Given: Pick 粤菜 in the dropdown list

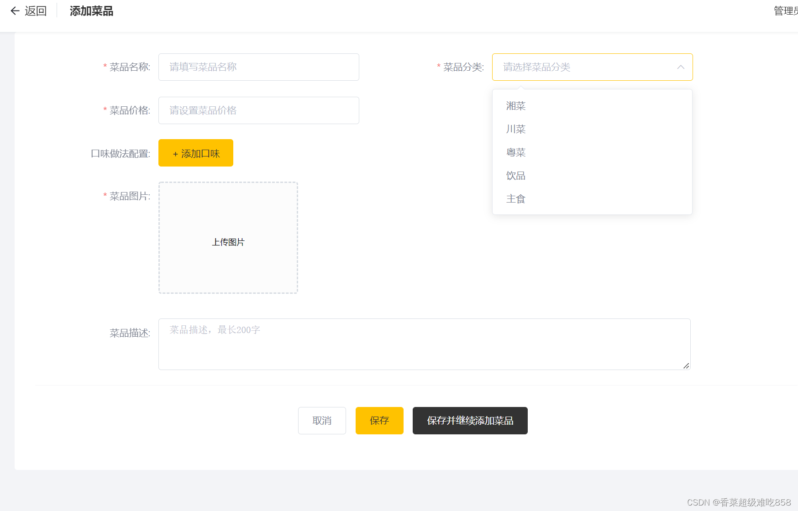Looking at the screenshot, I should 592,152.
